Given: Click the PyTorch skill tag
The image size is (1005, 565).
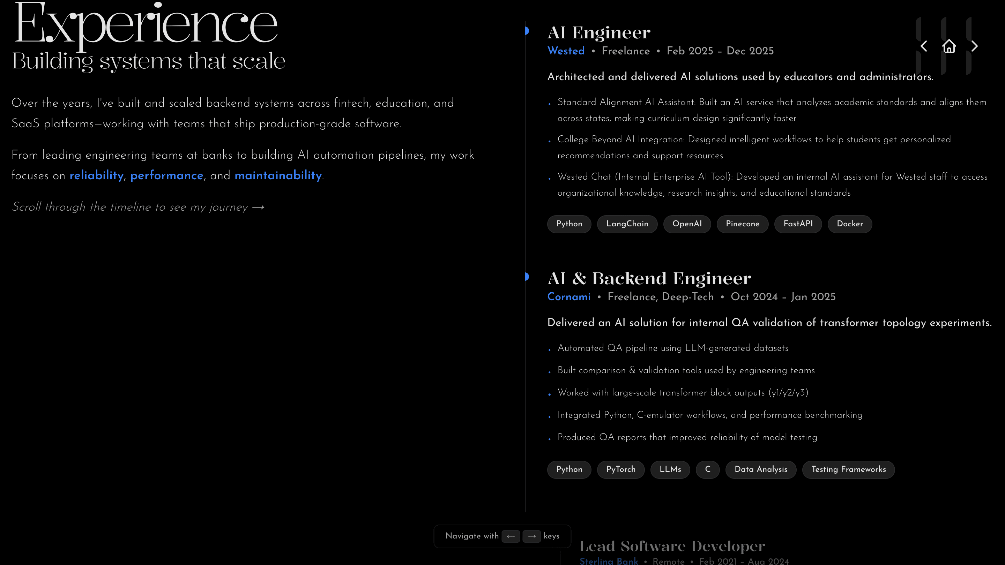Looking at the screenshot, I should coord(621,469).
